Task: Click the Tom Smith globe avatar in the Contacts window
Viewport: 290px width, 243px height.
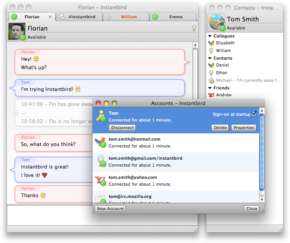Action: [216, 22]
